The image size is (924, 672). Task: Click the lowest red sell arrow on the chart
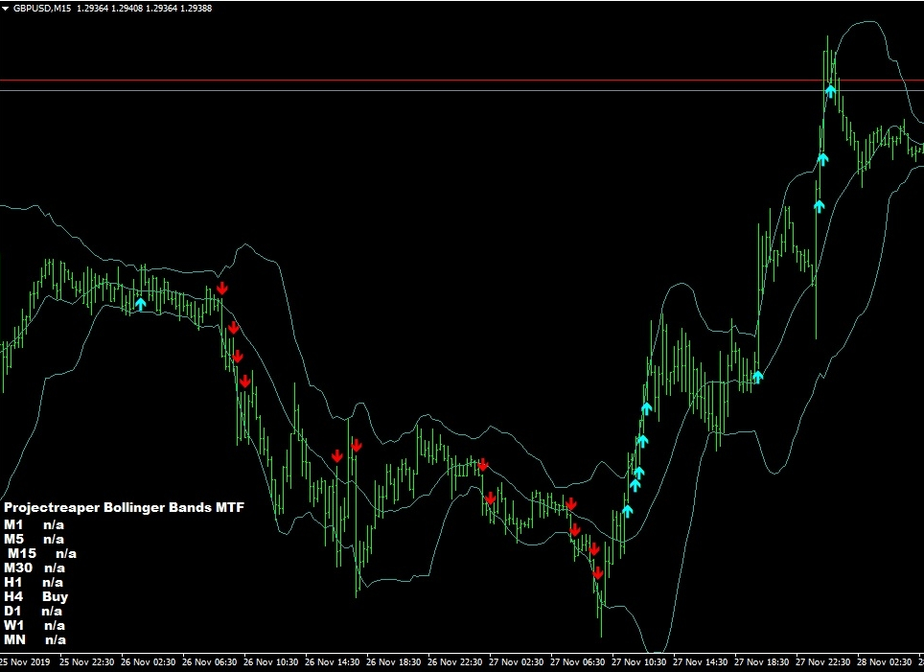point(598,573)
